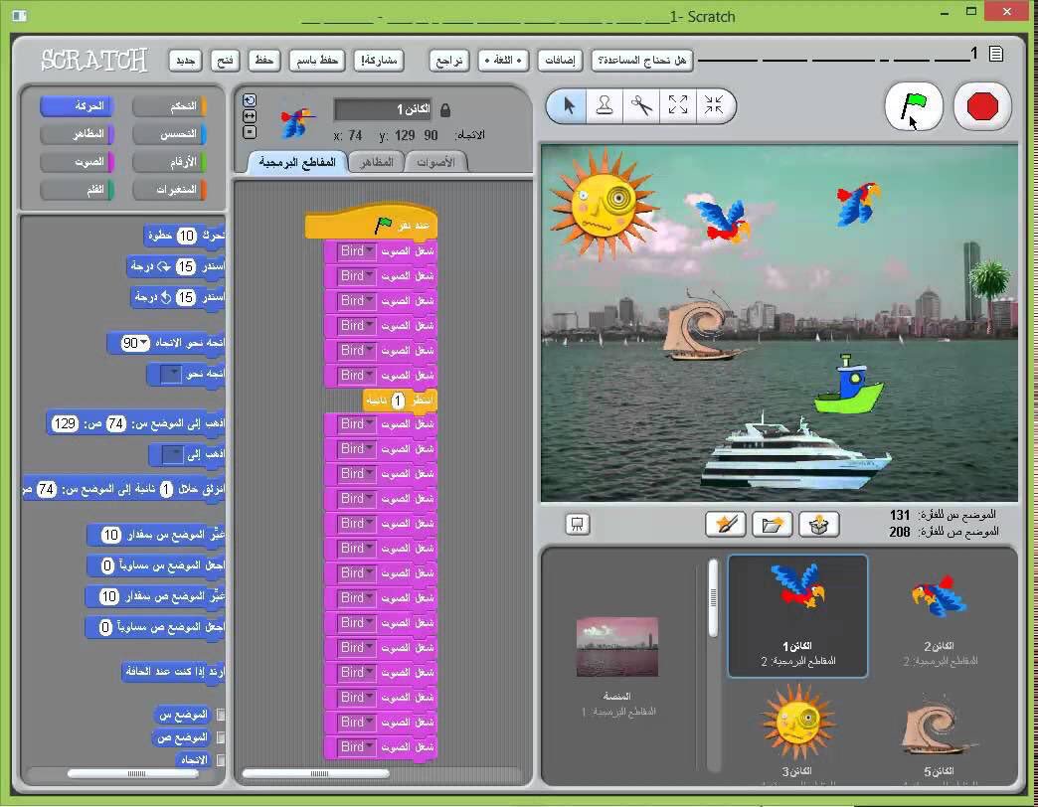Click the sun sprite on the stage
1038x807 pixels.
(x=603, y=205)
